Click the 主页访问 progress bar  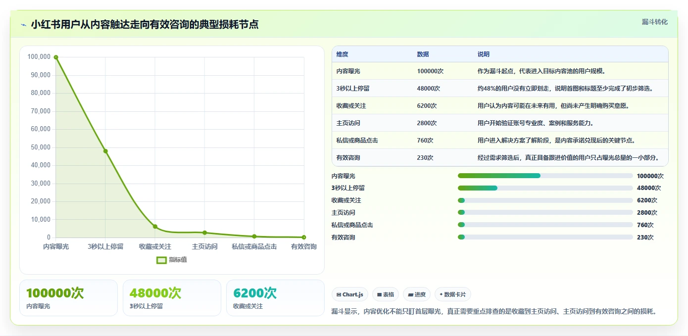pos(545,213)
